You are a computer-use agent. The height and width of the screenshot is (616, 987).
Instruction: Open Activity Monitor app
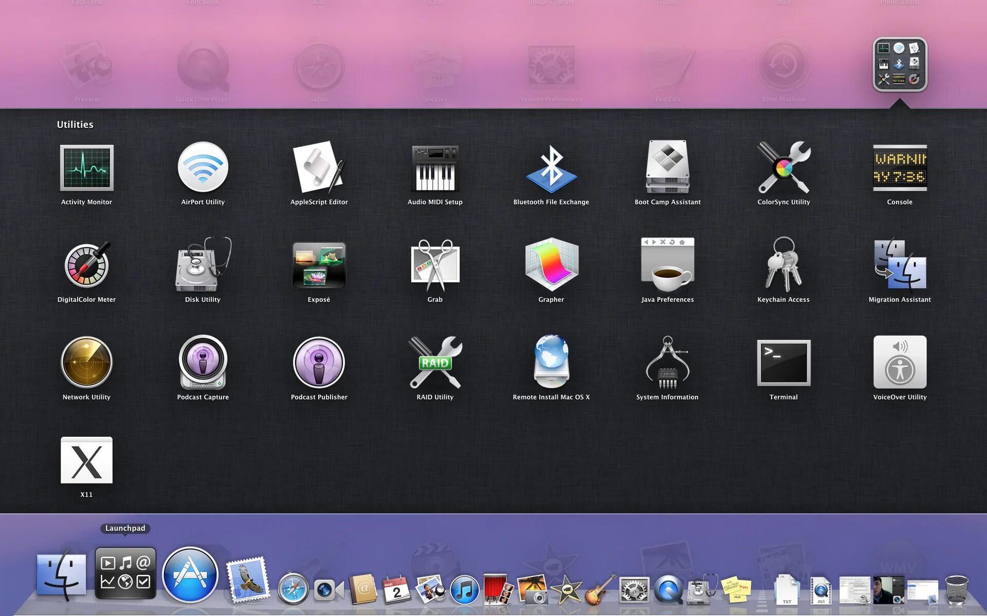pyautogui.click(x=86, y=168)
